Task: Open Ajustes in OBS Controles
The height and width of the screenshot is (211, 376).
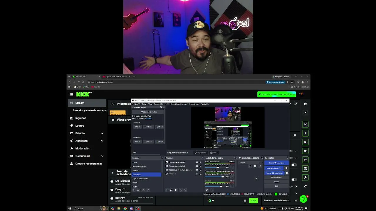Action: (276, 182)
